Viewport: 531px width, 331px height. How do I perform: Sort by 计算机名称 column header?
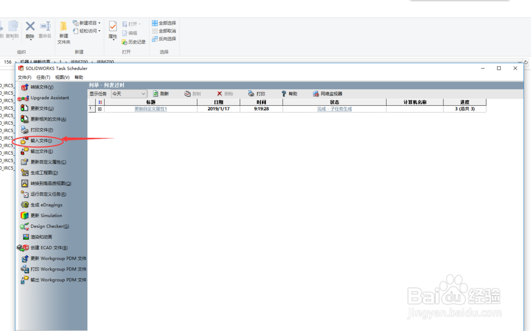[x=415, y=102]
